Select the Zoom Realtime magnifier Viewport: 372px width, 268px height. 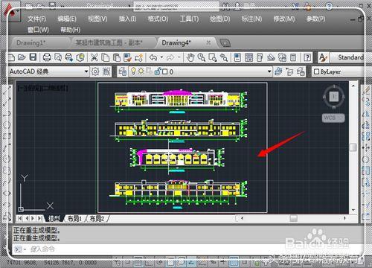coord(201,57)
